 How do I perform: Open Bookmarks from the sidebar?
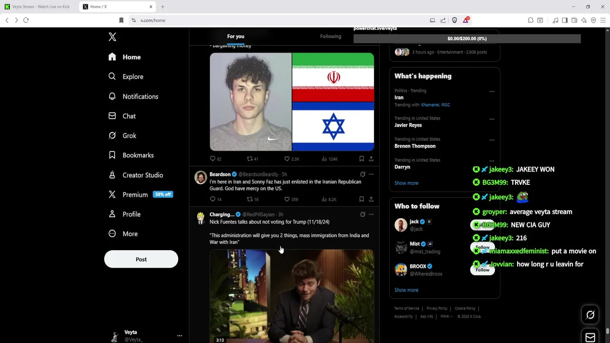coord(131,155)
